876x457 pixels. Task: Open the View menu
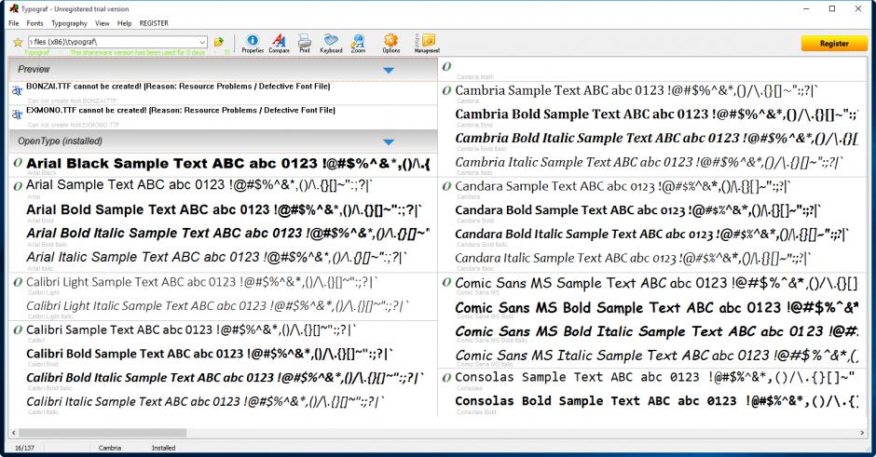[103, 23]
